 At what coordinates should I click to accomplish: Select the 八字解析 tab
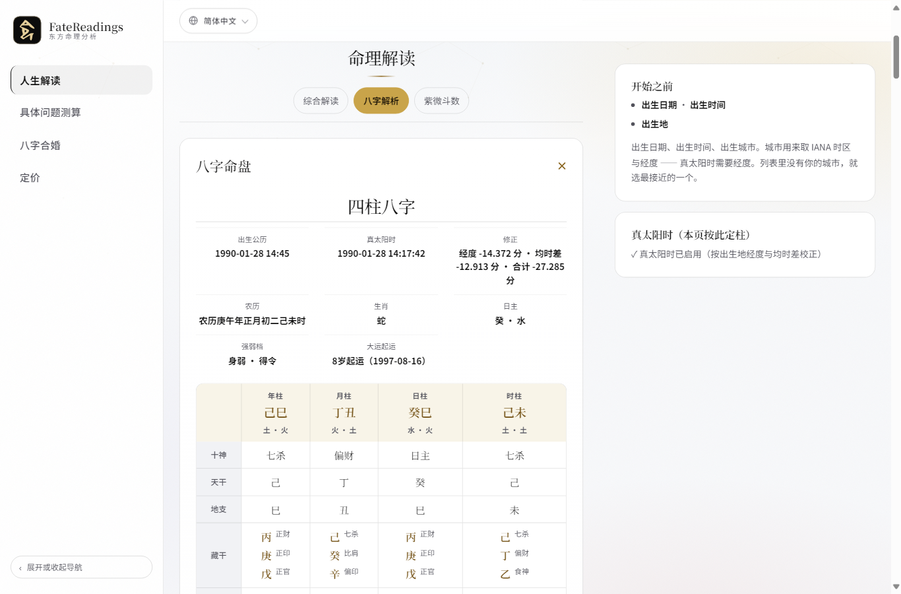[x=381, y=100]
